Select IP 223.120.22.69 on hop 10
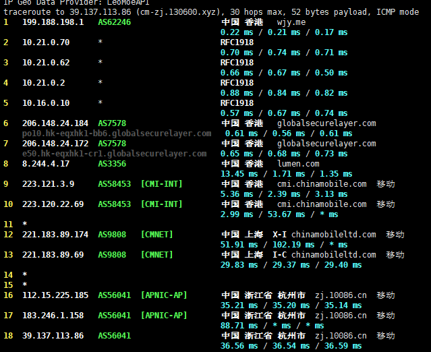 (53, 204)
